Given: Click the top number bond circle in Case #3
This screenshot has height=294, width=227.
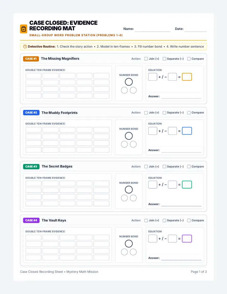Looking at the screenshot, I should (129, 190).
